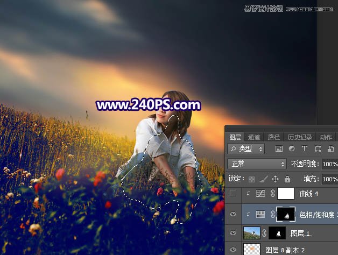Open the 正常 blend mode dropdown

coord(257,164)
